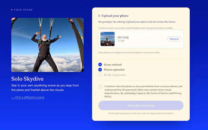This screenshot has height=130, width=208.
Task: Click the Scene selected status text
Action: click(x=113, y=65)
